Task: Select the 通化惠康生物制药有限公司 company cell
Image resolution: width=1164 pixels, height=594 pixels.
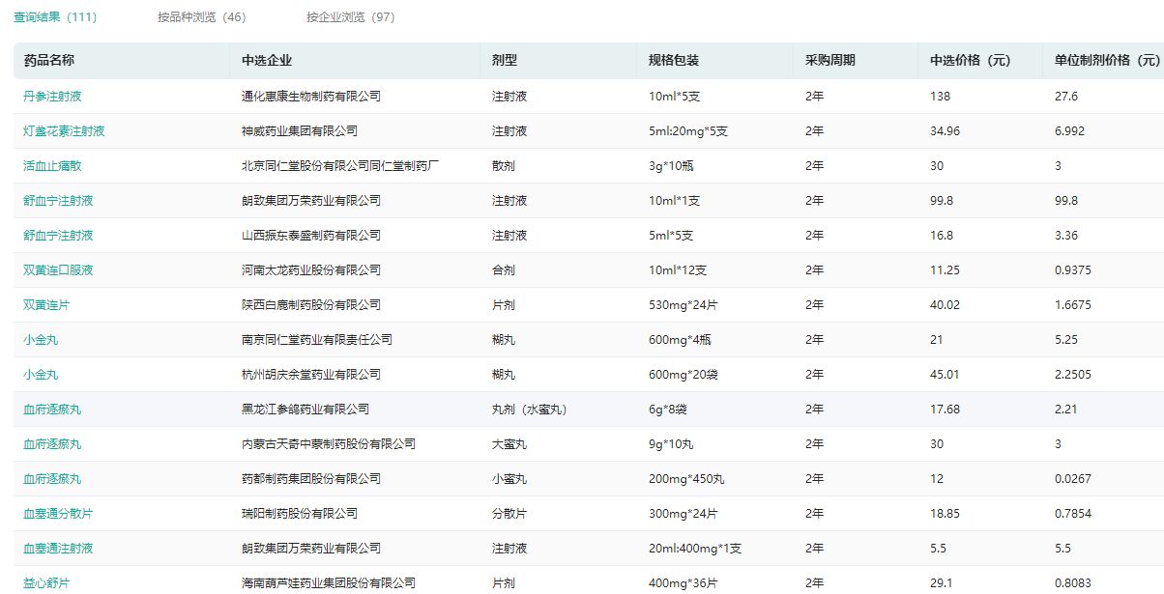Action: [x=310, y=97]
